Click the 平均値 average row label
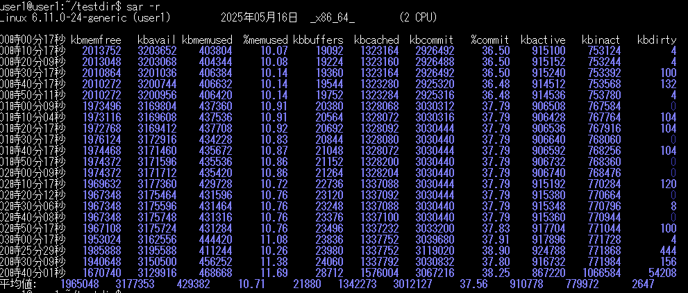 coord(17,284)
